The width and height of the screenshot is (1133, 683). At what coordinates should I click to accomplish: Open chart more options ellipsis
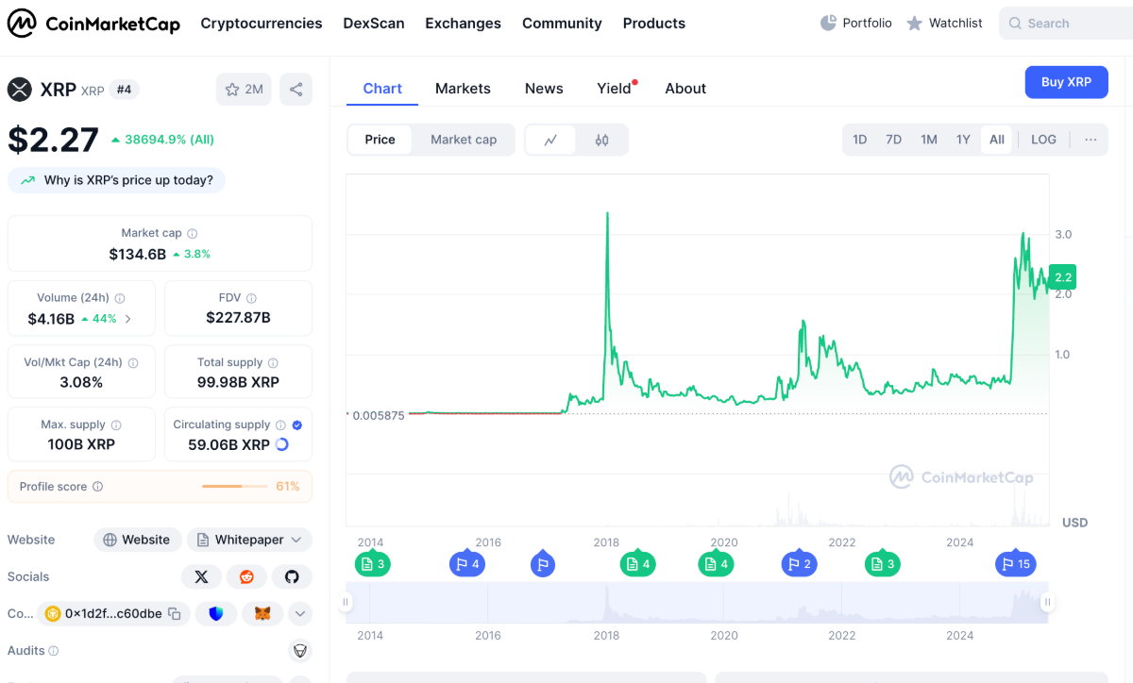point(1091,140)
